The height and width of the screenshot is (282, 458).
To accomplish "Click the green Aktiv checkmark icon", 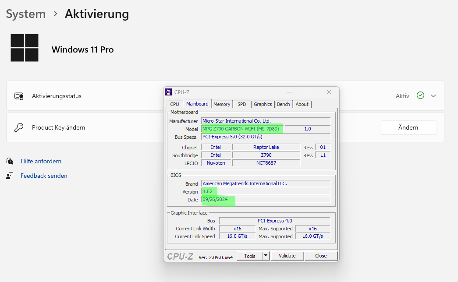I will 420,95.
